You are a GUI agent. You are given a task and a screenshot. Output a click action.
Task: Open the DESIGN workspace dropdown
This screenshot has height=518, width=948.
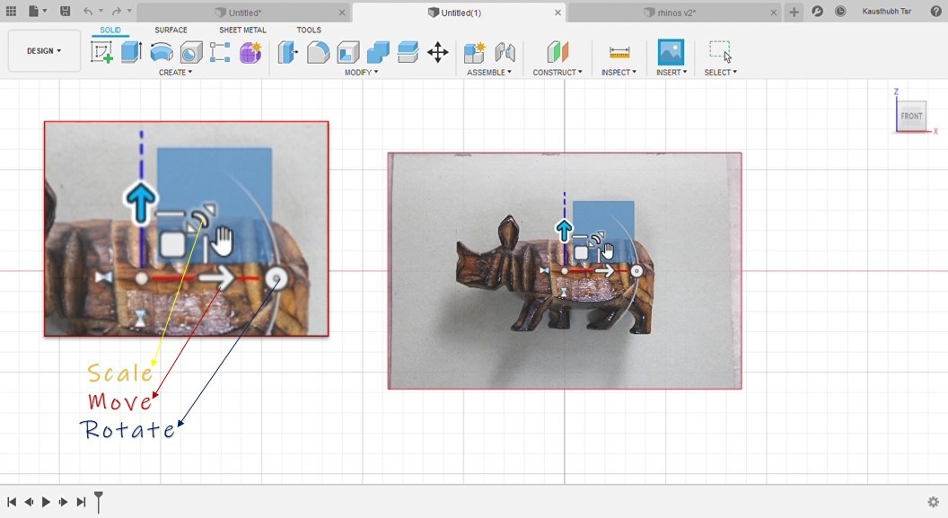(44, 51)
